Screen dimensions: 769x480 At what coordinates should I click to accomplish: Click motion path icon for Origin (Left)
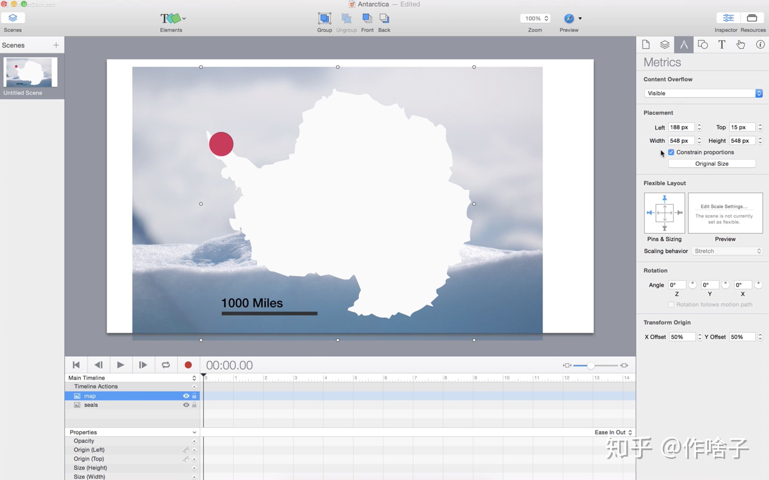[x=186, y=450]
